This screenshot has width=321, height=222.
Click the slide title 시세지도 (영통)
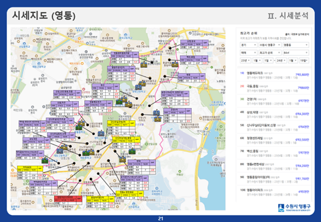pyautogui.click(x=44, y=16)
